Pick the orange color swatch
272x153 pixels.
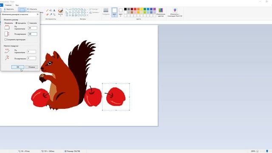point(138,9)
